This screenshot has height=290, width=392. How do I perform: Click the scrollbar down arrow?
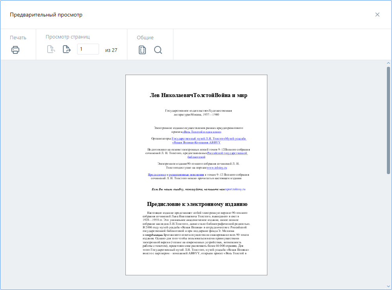[x=388, y=286]
